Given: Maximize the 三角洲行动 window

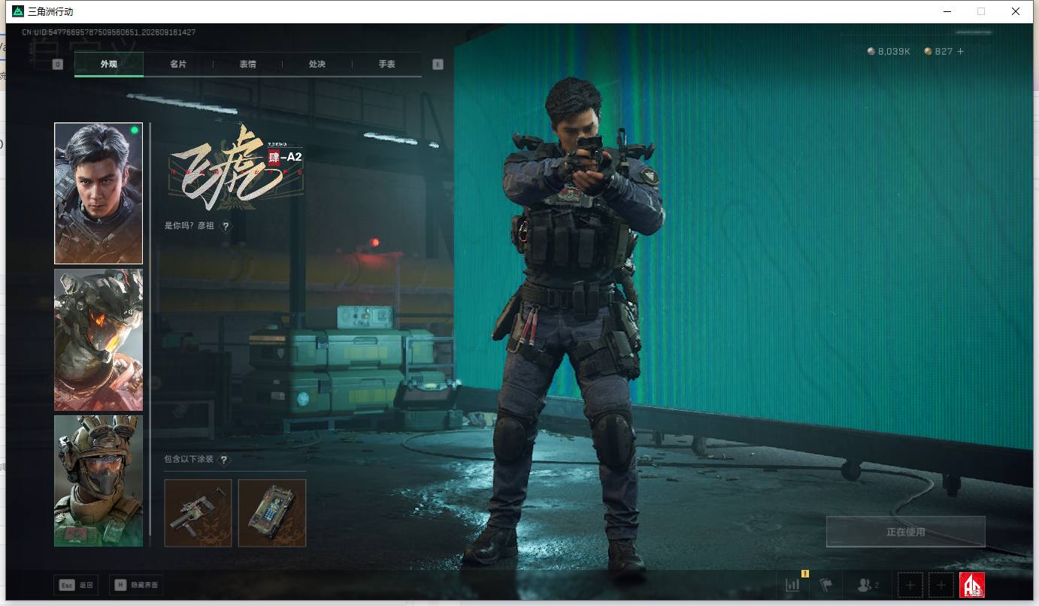Looking at the screenshot, I should [981, 11].
